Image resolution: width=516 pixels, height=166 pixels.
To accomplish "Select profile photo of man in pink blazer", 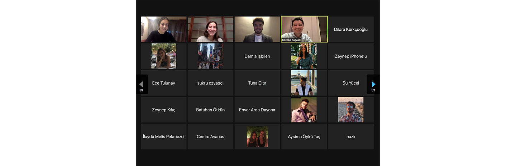I will pyautogui.click(x=304, y=110).
